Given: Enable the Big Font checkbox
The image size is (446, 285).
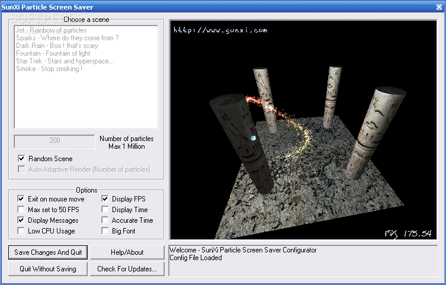Looking at the screenshot, I should pyautogui.click(x=105, y=230).
